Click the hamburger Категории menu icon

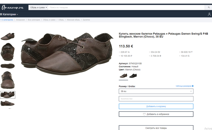coord(1,14)
